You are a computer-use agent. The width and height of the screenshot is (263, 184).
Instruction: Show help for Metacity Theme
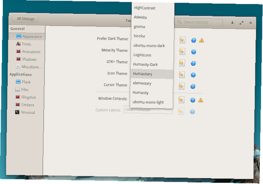(x=194, y=52)
